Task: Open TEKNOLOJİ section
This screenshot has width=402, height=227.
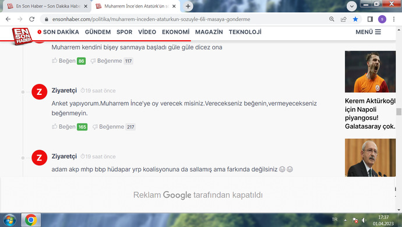Action: coord(245,32)
